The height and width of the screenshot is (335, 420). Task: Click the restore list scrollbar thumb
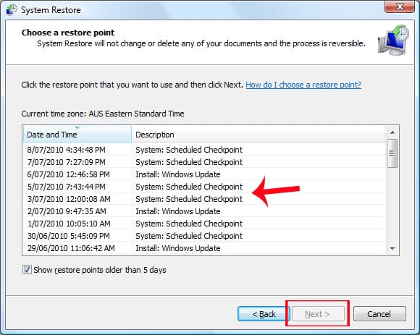[392, 153]
